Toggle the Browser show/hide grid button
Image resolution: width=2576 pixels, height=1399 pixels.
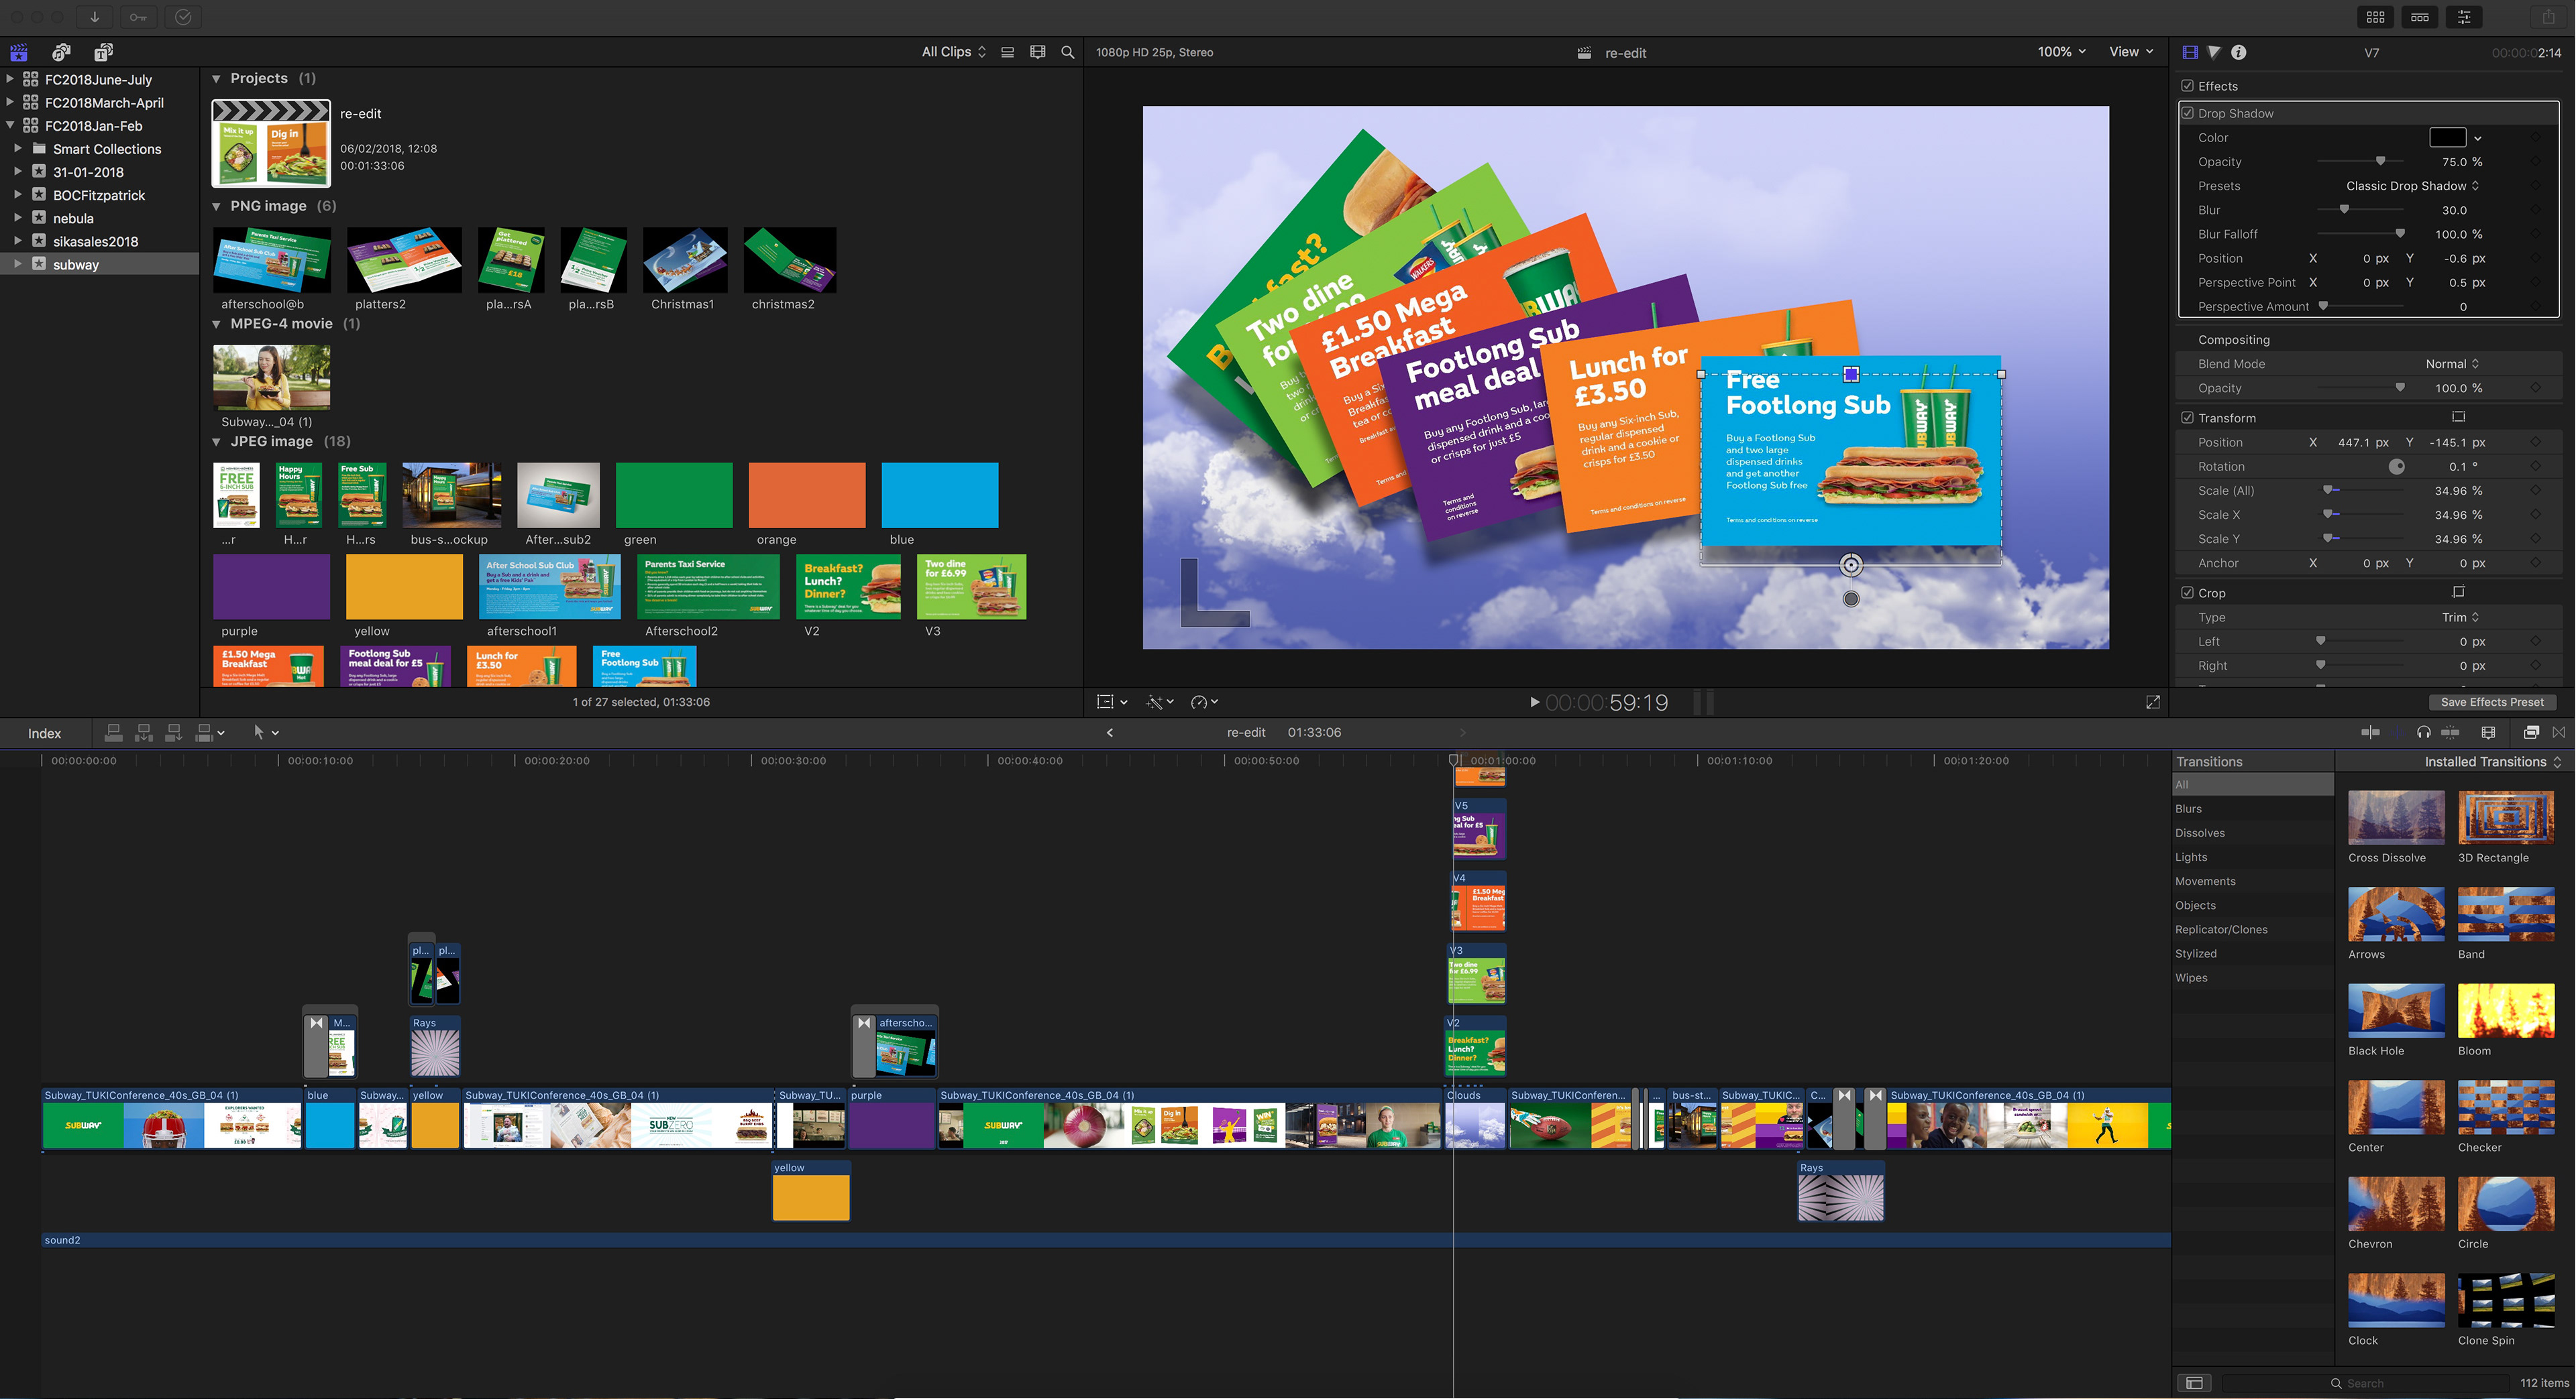2376,17
